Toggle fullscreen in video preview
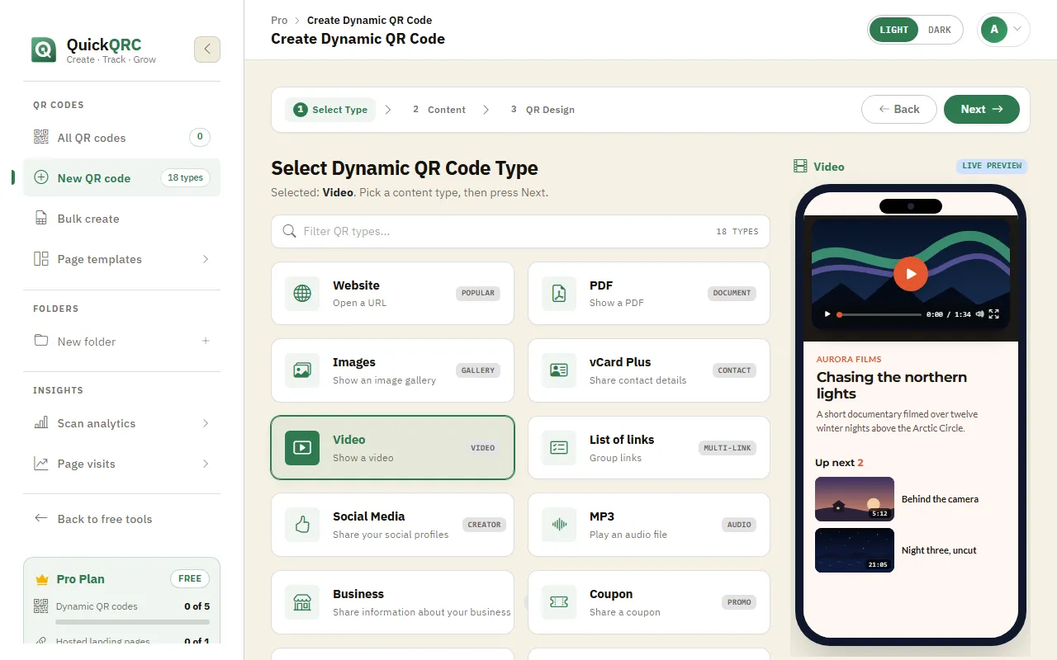 [x=994, y=314]
